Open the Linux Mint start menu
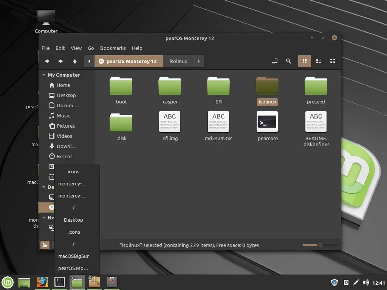387x290 pixels. (x=8, y=282)
